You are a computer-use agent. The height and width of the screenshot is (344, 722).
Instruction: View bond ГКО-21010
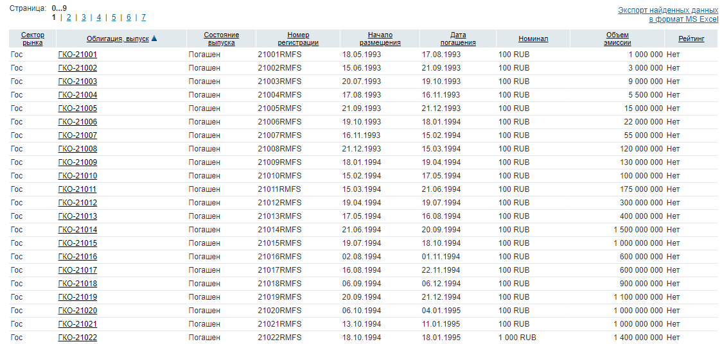[x=78, y=176]
